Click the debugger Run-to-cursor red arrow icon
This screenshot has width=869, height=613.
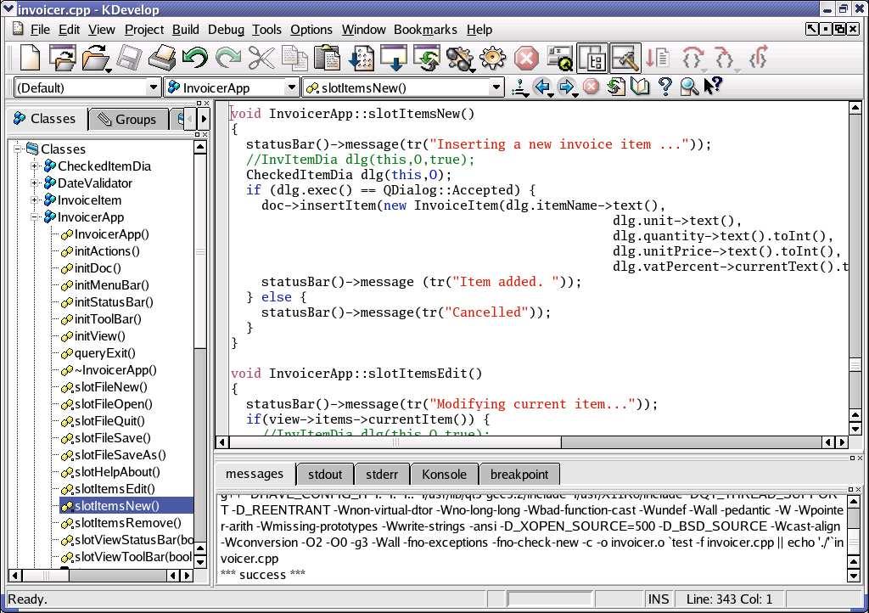[658, 59]
